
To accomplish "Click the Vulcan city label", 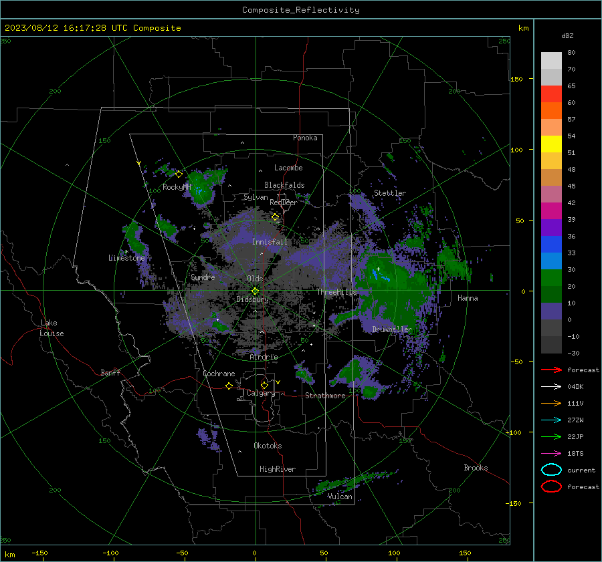I will pos(340,497).
